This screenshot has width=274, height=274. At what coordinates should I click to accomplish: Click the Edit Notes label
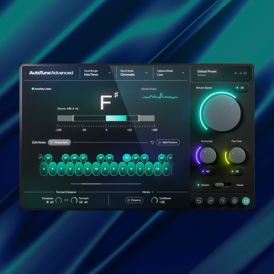(x=39, y=142)
